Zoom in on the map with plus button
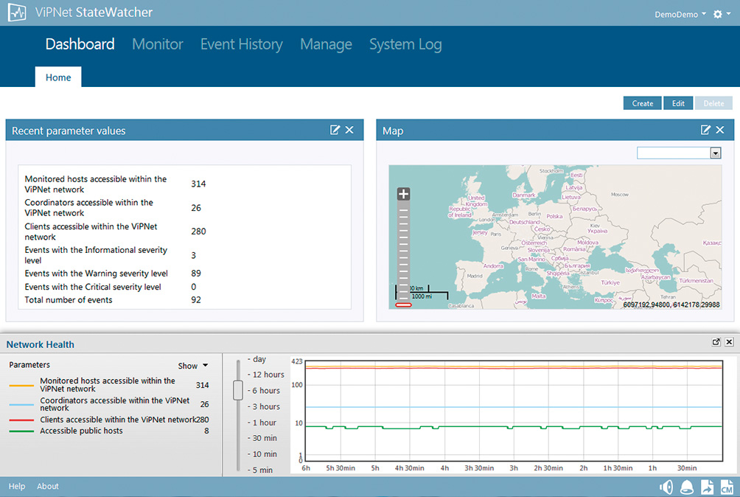 [x=403, y=193]
